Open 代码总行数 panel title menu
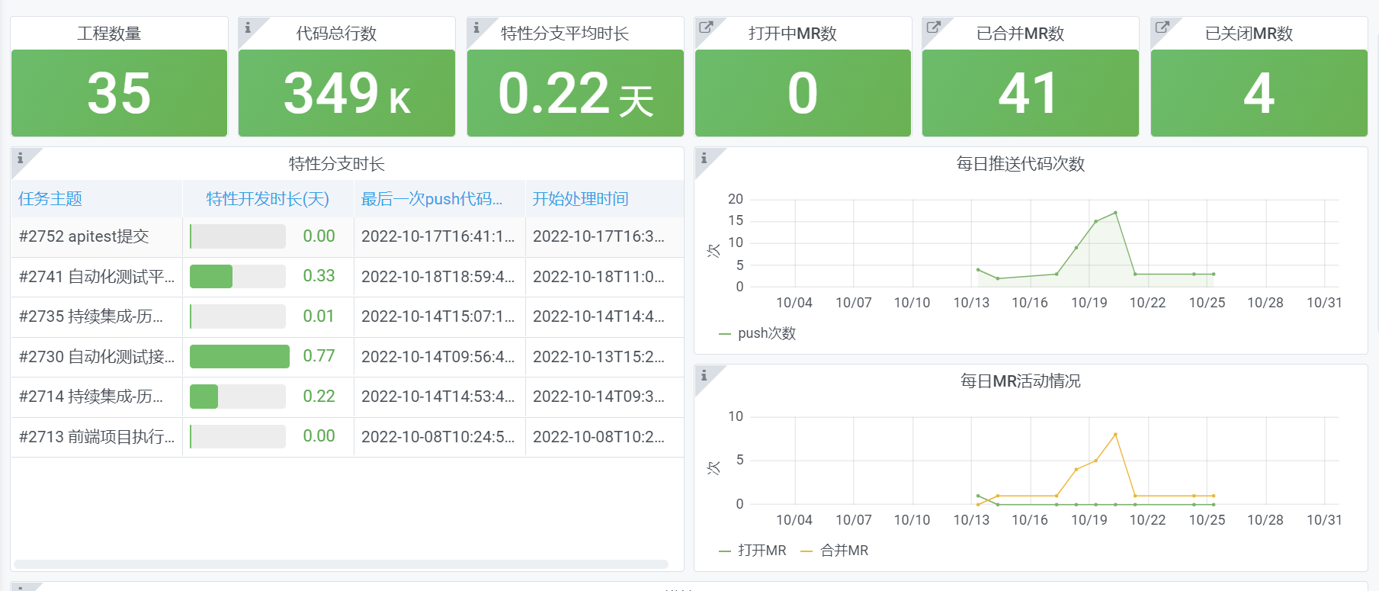This screenshot has height=591, width=1379. [336, 34]
